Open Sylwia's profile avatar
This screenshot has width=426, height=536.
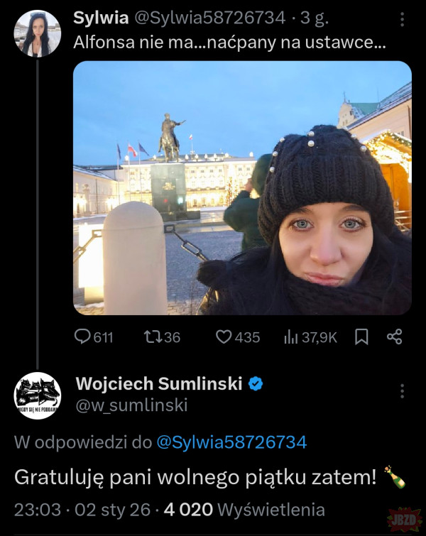(37, 33)
